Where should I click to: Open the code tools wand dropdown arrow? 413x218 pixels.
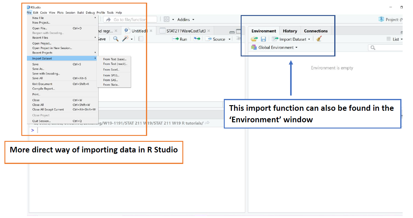pyautogui.click(x=131, y=39)
